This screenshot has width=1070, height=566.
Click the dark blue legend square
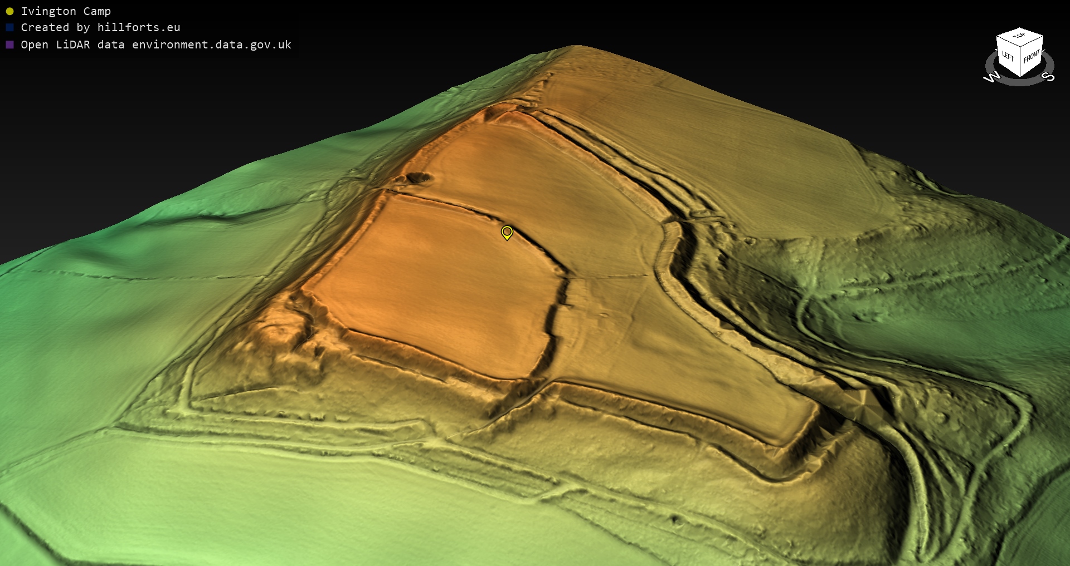(x=9, y=27)
